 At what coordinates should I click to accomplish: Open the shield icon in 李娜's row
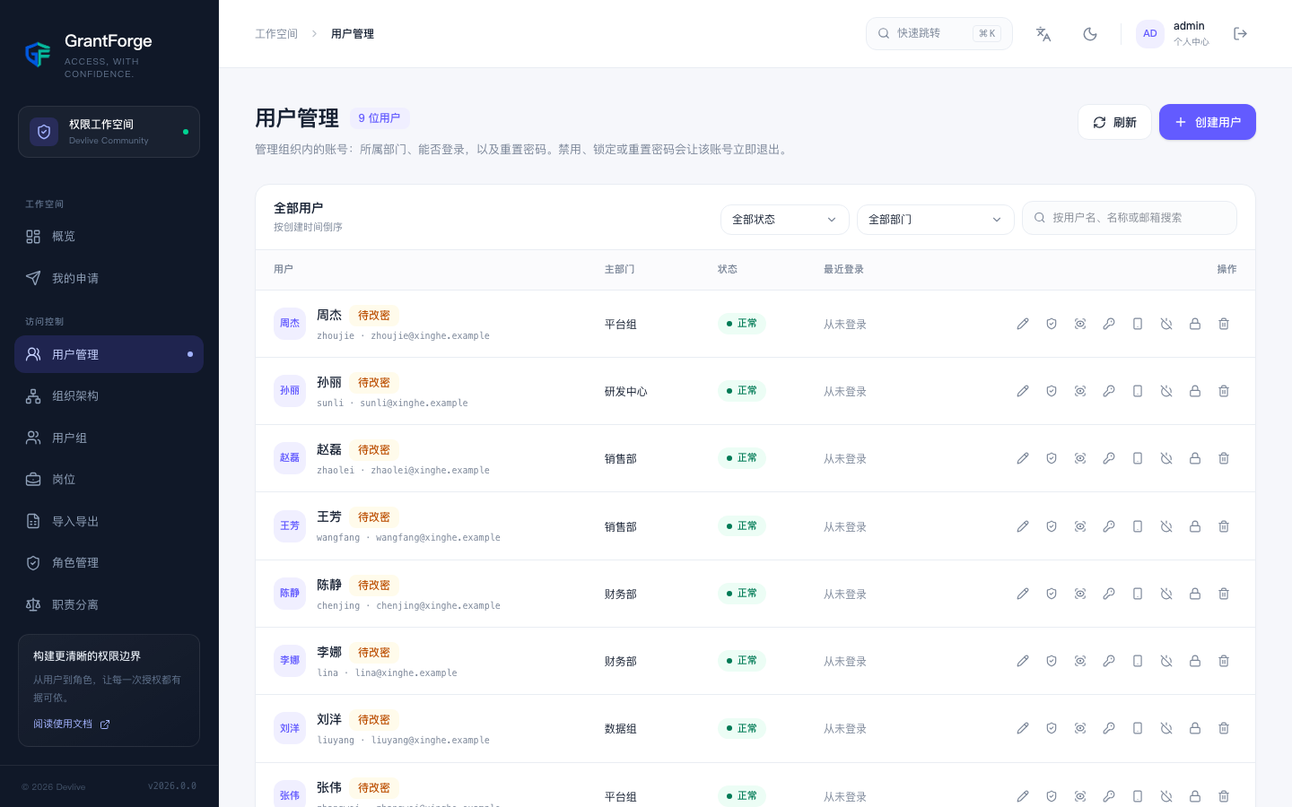[x=1052, y=661]
